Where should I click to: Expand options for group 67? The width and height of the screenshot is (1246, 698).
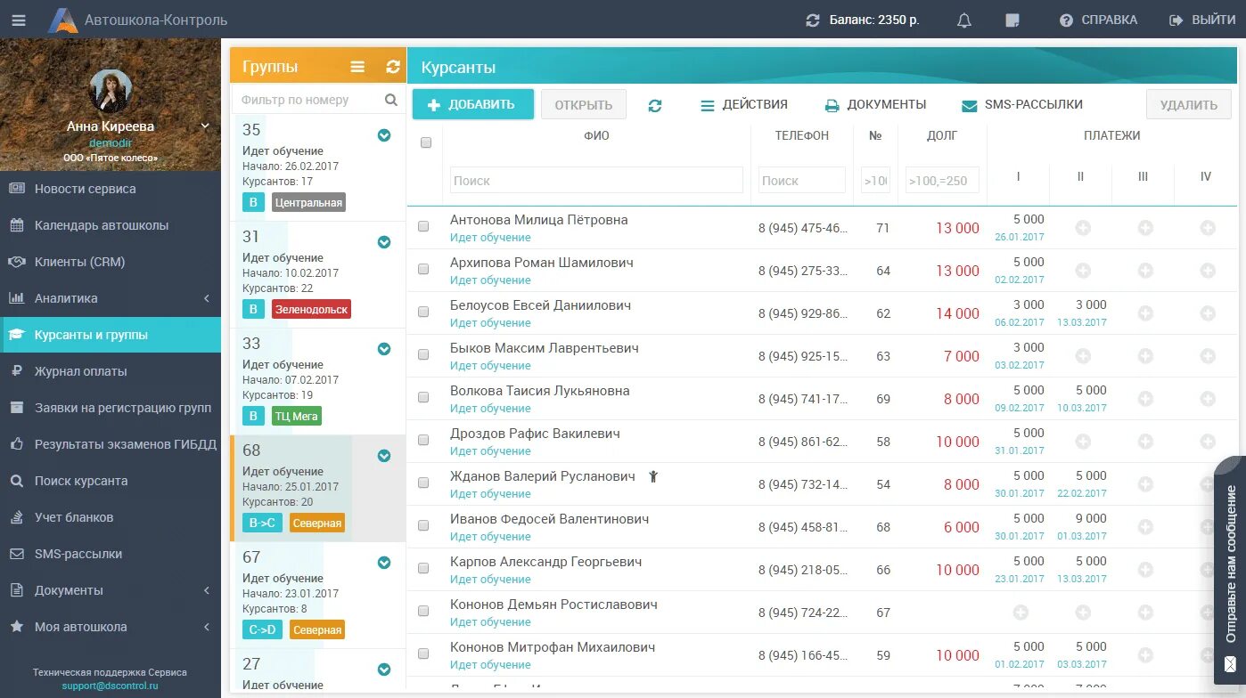click(x=384, y=563)
